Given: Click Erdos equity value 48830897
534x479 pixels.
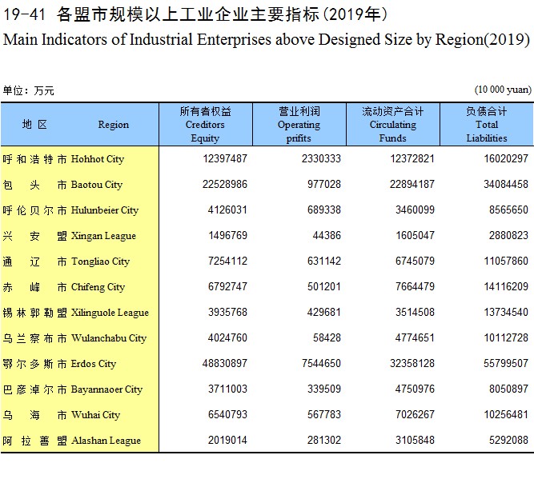Looking at the screenshot, I should pos(225,363).
